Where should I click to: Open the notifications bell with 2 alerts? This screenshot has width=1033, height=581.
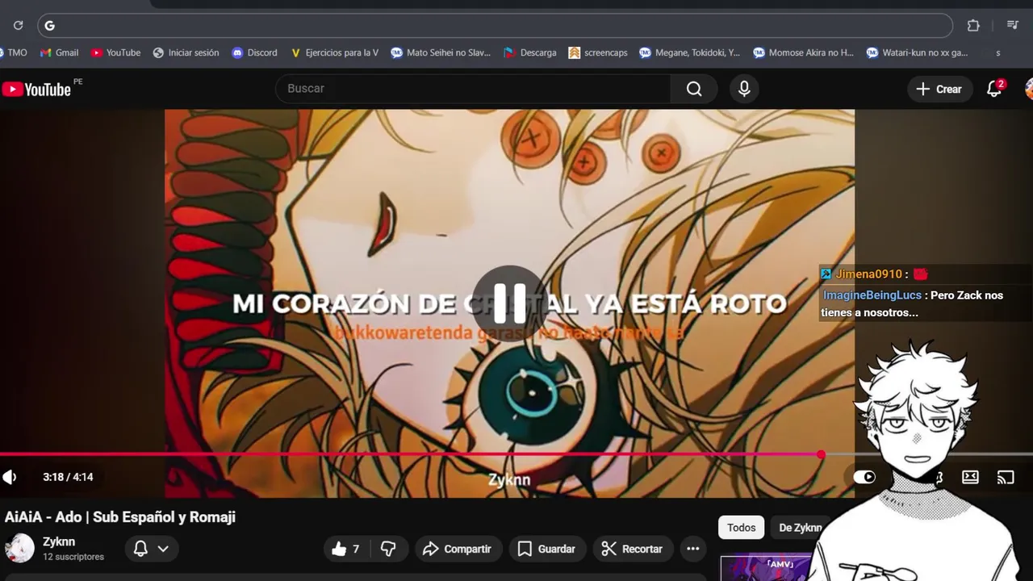[994, 89]
